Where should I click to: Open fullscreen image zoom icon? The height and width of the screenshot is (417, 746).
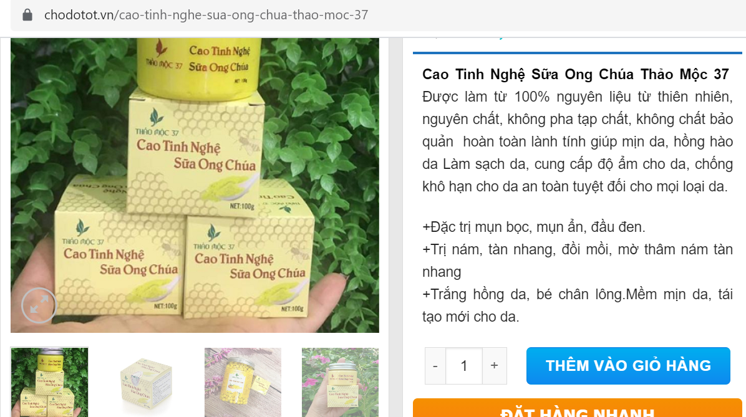[39, 305]
